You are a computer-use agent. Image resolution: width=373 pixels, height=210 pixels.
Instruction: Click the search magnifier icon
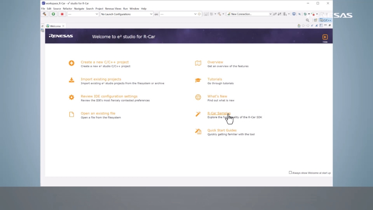307,20
